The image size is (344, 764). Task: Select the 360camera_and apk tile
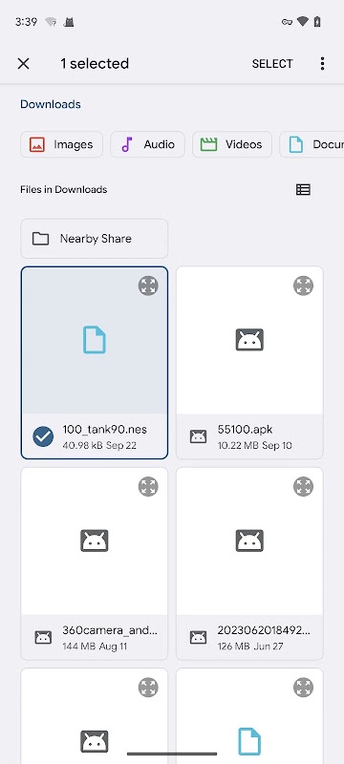click(x=94, y=563)
